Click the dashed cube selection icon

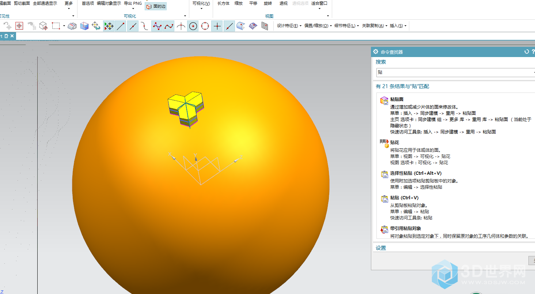pyautogui.click(x=43, y=26)
